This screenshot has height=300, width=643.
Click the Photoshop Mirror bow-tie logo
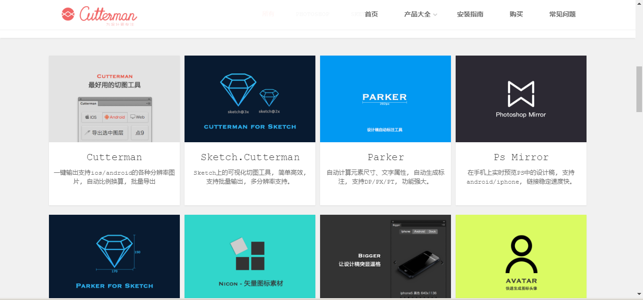pos(521,94)
